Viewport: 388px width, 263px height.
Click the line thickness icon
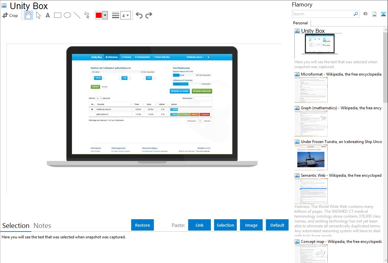click(x=115, y=15)
